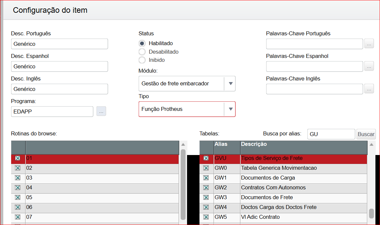
Task: Click the Palavras-Chave Inglês text field
Action: (x=315, y=89)
